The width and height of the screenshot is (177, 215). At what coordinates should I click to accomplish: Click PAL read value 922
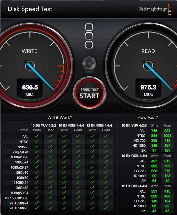point(167,131)
